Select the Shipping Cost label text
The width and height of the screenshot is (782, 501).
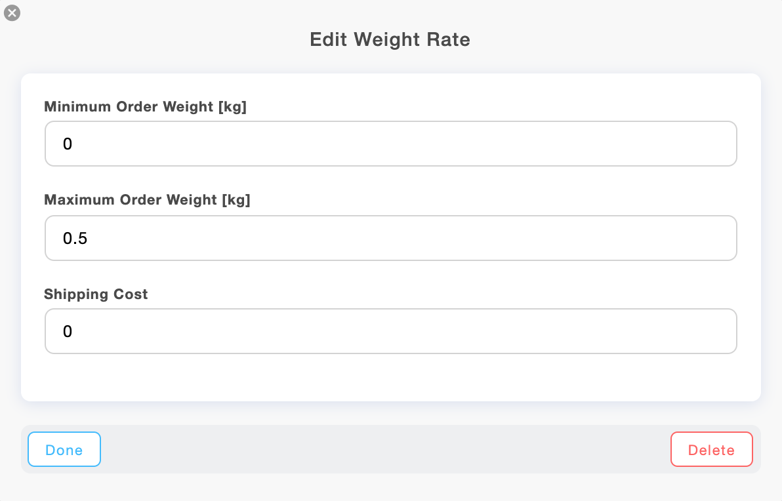(96, 294)
